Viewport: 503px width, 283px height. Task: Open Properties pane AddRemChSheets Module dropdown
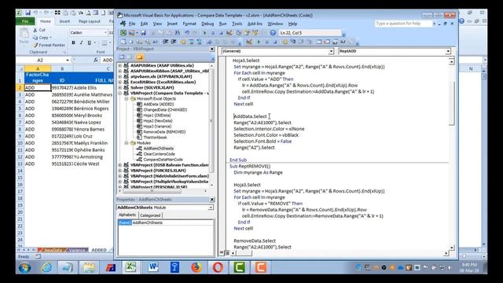pos(211,208)
